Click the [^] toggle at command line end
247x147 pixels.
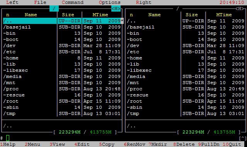(x=243, y=138)
